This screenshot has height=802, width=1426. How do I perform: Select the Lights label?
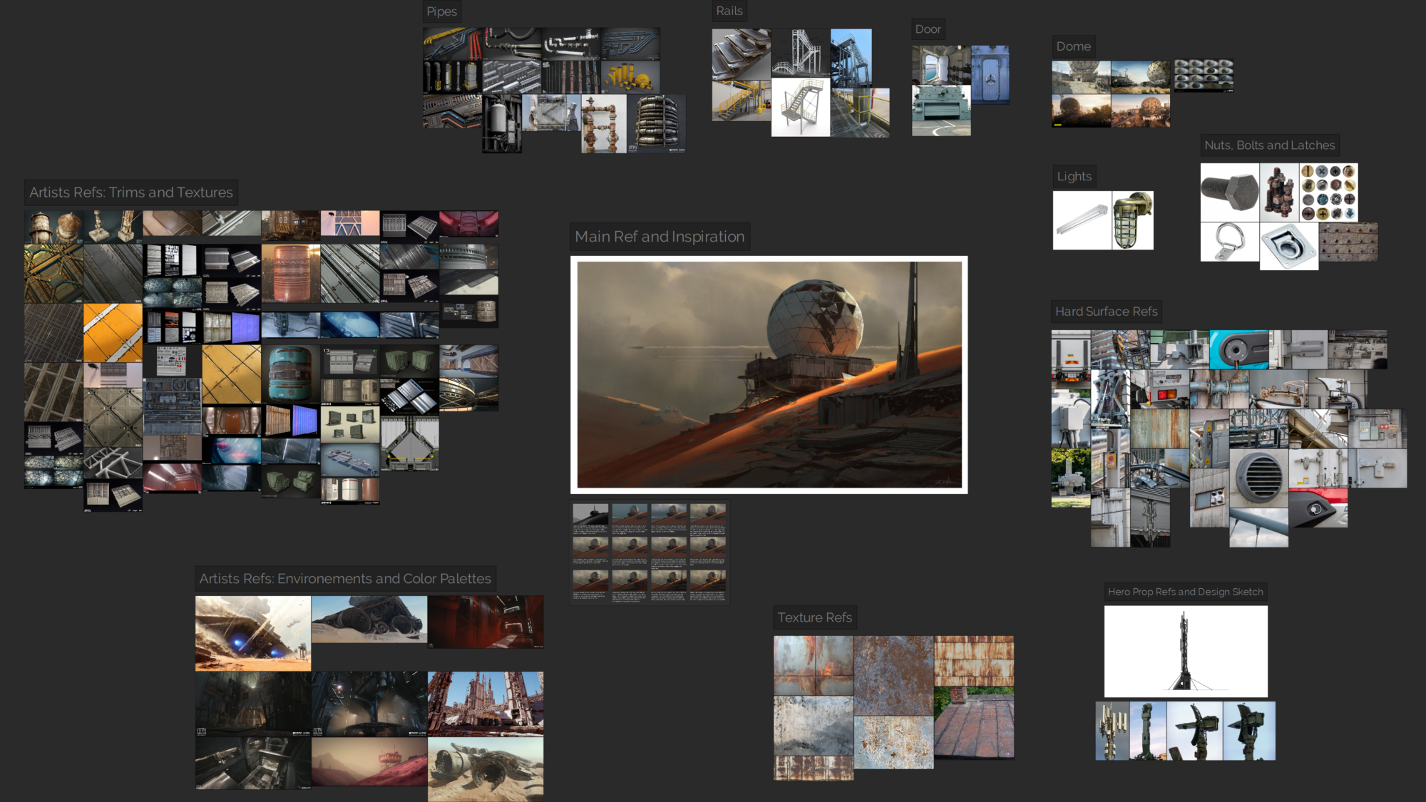point(1074,176)
